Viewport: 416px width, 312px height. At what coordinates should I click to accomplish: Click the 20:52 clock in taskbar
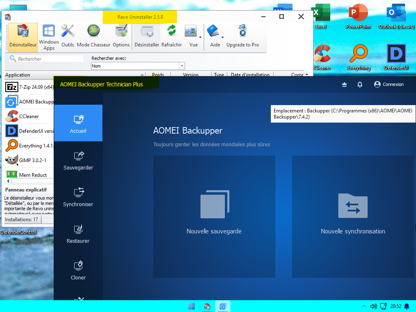[x=396, y=306]
